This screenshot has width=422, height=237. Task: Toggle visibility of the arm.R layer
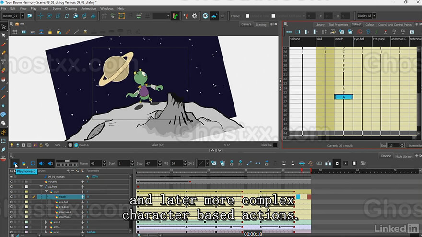[x=12, y=222]
